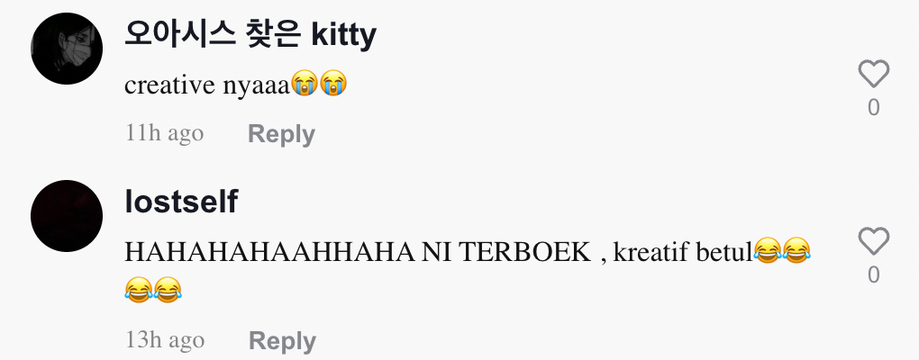The height and width of the screenshot is (360, 919).
Task: Click the word "kitty" in the first username
Action: coord(343,36)
